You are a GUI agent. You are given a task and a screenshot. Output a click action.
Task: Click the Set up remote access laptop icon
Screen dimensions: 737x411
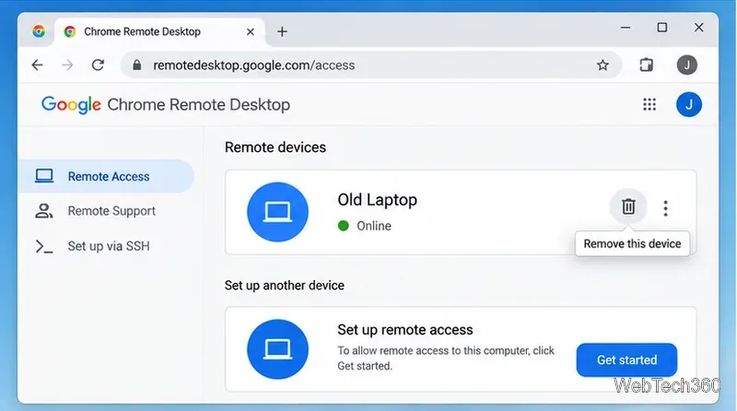pyautogui.click(x=277, y=349)
